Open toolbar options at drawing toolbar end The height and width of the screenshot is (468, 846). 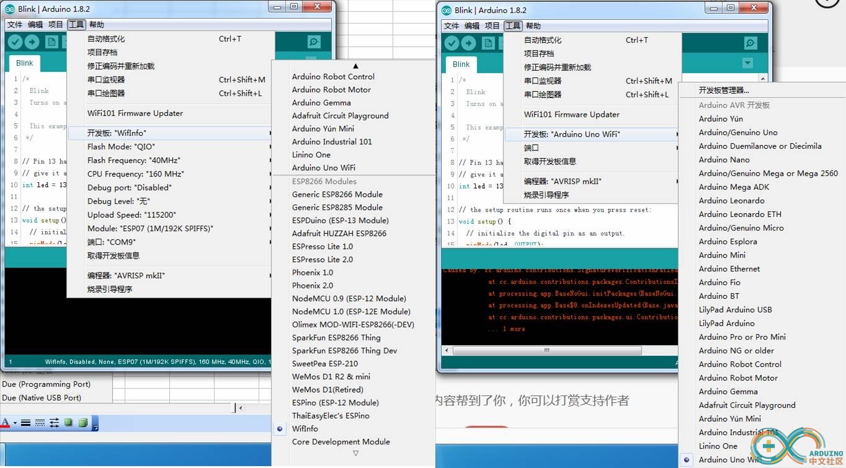coord(96,424)
